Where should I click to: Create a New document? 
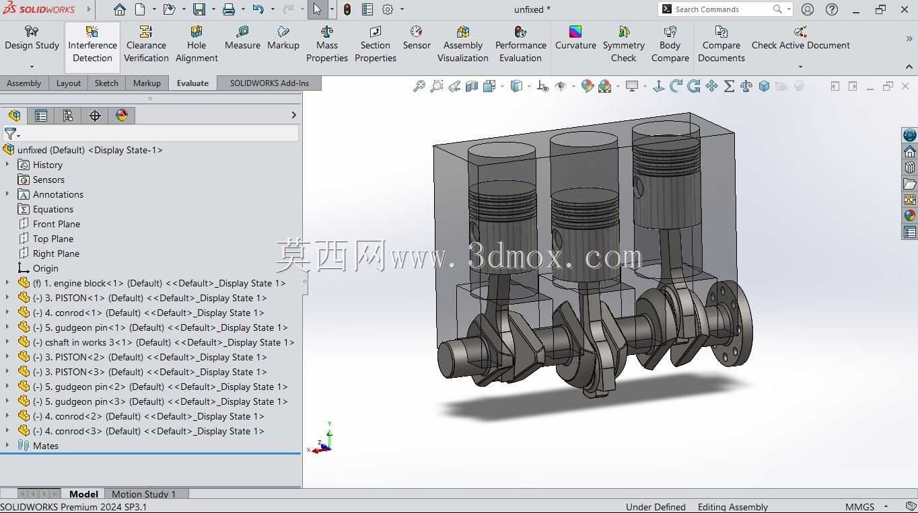[x=140, y=9]
